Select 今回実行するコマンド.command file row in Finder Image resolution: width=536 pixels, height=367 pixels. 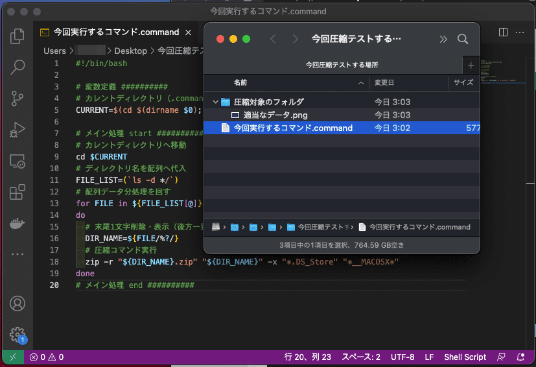342,128
